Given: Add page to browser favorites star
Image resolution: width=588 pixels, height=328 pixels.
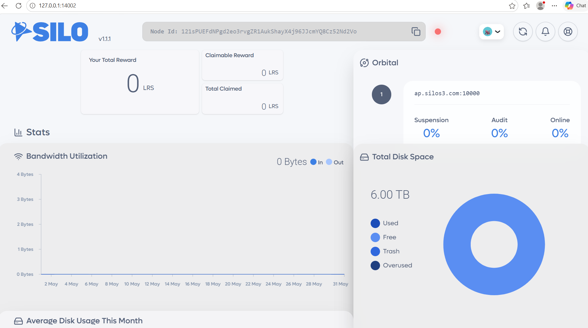Looking at the screenshot, I should pyautogui.click(x=512, y=6).
